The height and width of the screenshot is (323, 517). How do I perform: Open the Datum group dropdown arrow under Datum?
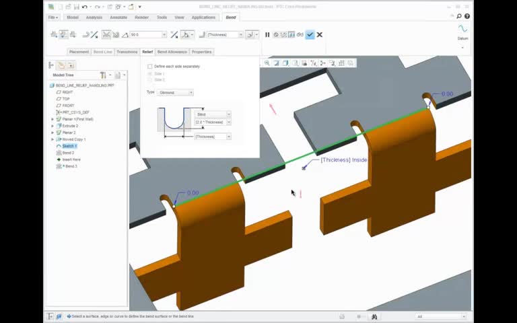click(462, 48)
